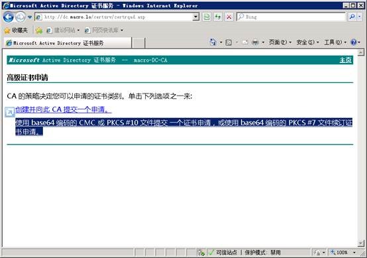Expand the zoom level dropdown arrow
The height and width of the screenshot is (258, 367).
coord(354,253)
